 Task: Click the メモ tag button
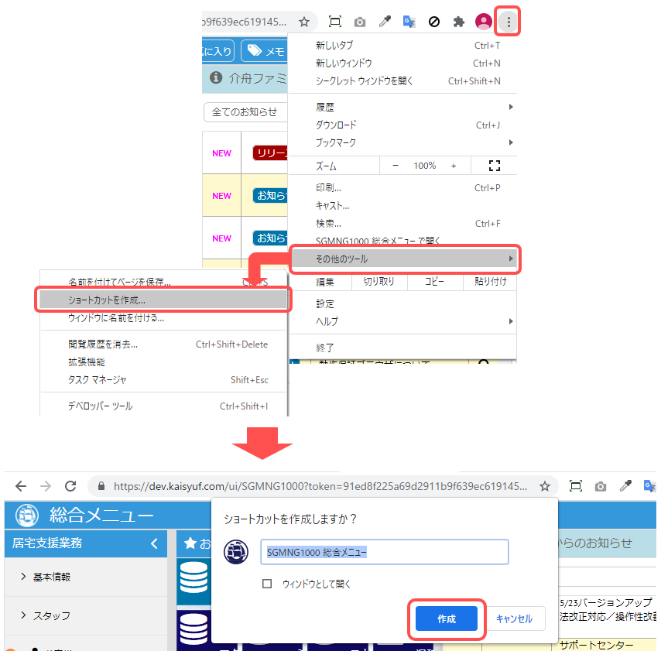tap(264, 51)
